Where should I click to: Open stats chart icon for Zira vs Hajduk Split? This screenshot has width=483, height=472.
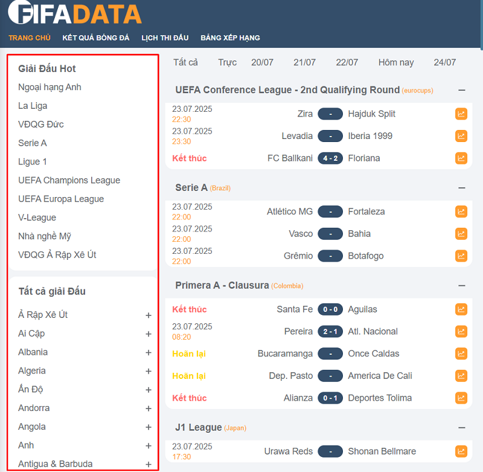[x=461, y=114]
